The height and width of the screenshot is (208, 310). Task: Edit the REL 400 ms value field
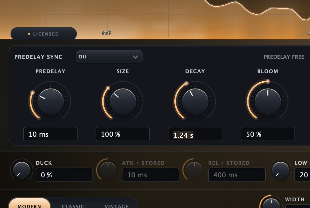(237, 175)
